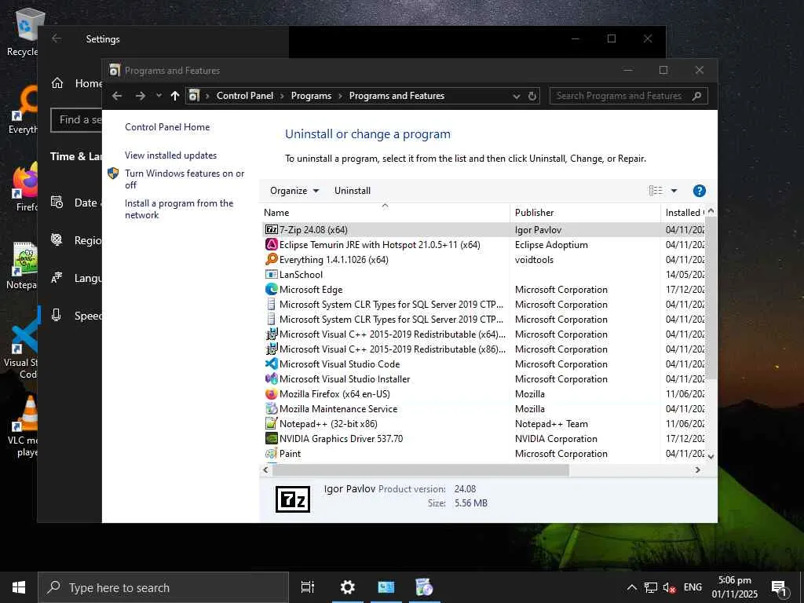The image size is (804, 603).
Task: Go back with the Back arrow
Action: tap(117, 96)
